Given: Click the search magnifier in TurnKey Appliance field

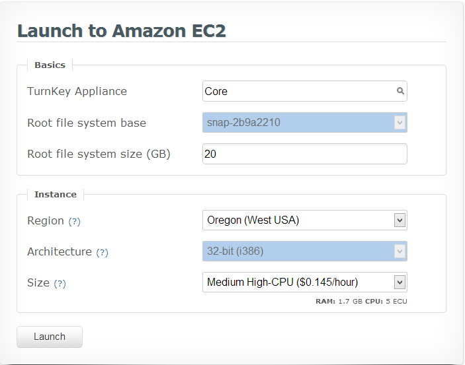Looking at the screenshot, I should click(x=400, y=91).
